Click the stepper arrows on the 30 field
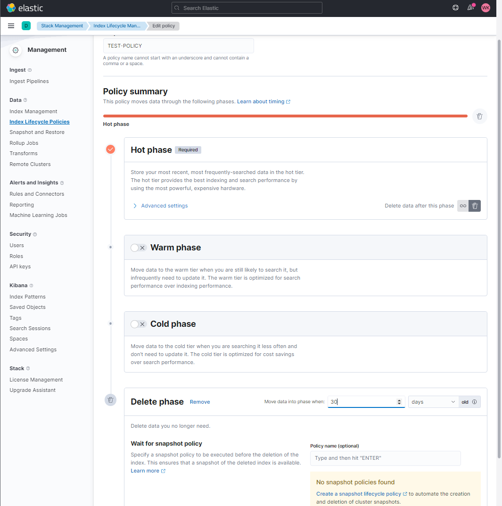 (399, 402)
